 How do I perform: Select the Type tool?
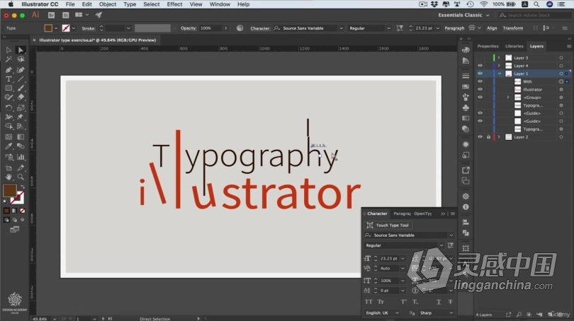point(9,79)
